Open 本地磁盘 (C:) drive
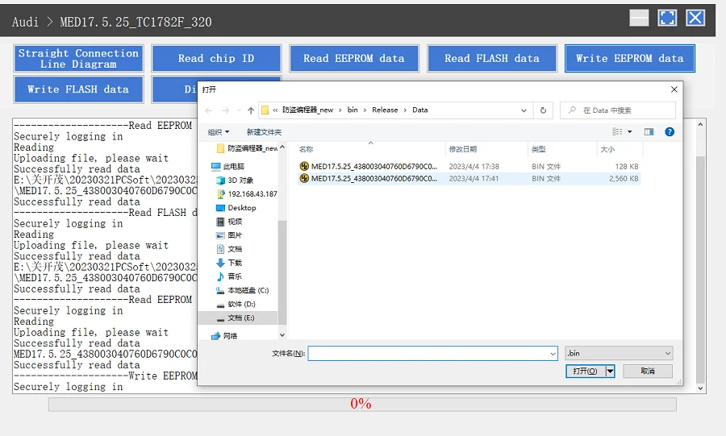Viewport: 726px width, 436px height. pos(242,290)
